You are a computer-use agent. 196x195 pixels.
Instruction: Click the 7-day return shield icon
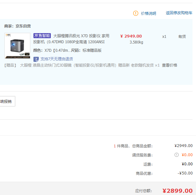click(36, 59)
